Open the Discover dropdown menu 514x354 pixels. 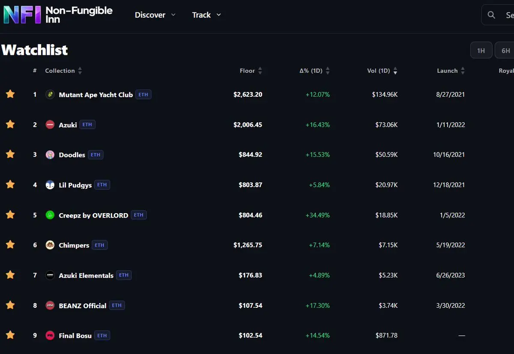[155, 15]
